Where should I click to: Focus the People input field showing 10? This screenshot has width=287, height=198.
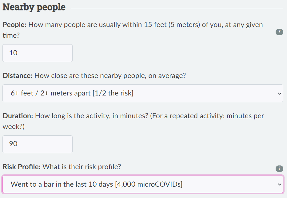point(38,53)
